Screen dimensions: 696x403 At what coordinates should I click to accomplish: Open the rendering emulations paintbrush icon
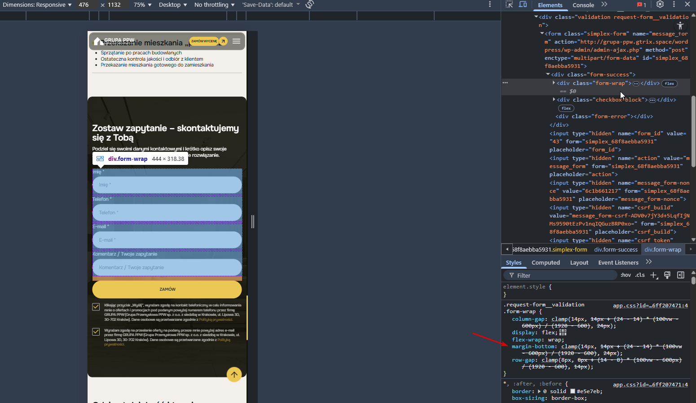pyautogui.click(x=667, y=275)
